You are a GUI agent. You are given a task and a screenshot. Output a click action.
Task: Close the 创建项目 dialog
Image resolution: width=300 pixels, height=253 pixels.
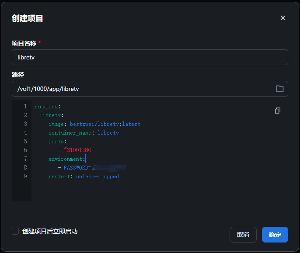pos(283,18)
